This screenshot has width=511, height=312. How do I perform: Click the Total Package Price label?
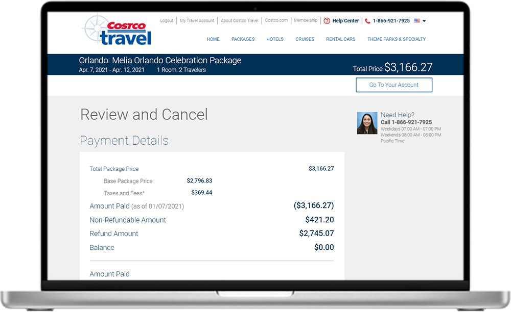pos(114,169)
